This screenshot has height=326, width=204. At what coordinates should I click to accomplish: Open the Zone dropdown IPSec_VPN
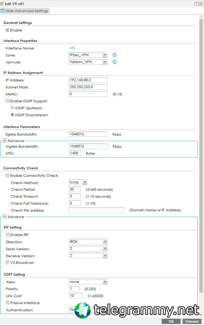tap(88, 55)
